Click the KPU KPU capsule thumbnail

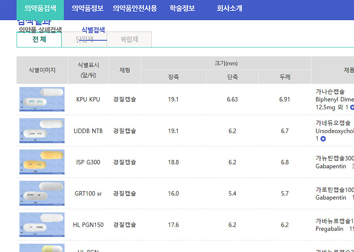(x=42, y=99)
